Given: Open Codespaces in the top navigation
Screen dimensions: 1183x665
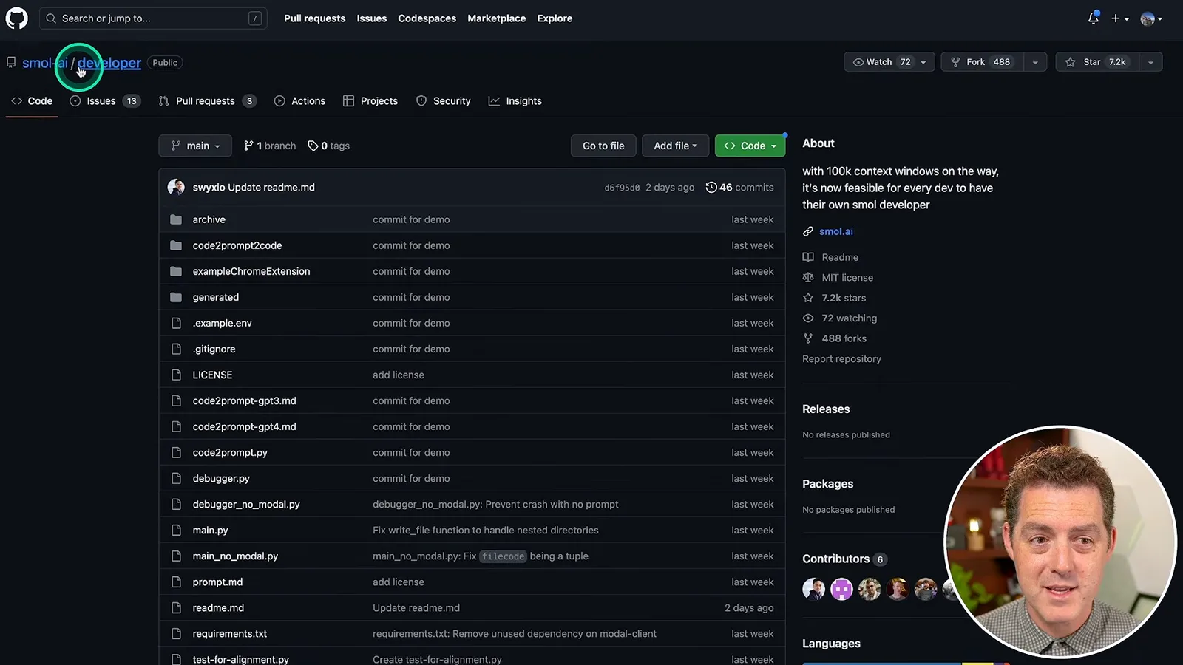Looking at the screenshot, I should point(427,18).
